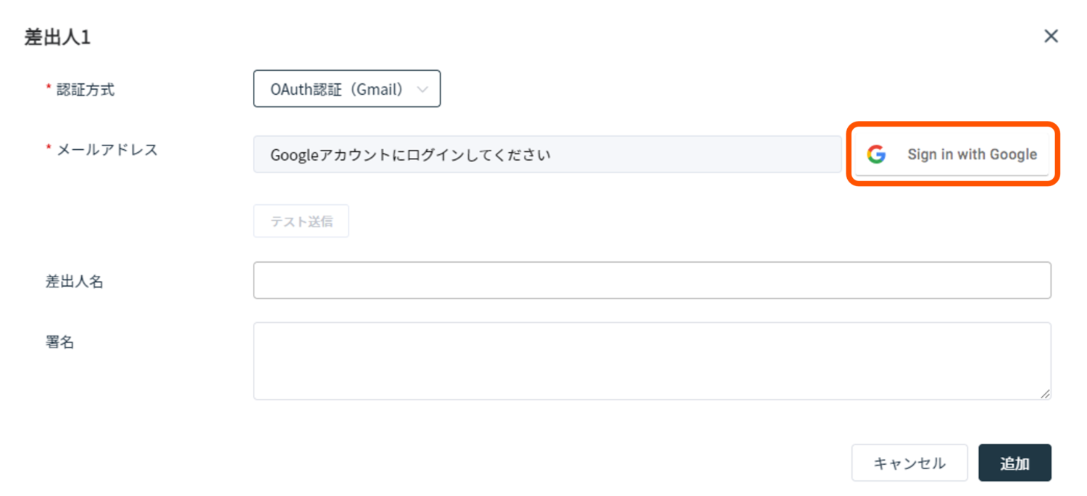Click the キャンセル cancel button

point(909,462)
